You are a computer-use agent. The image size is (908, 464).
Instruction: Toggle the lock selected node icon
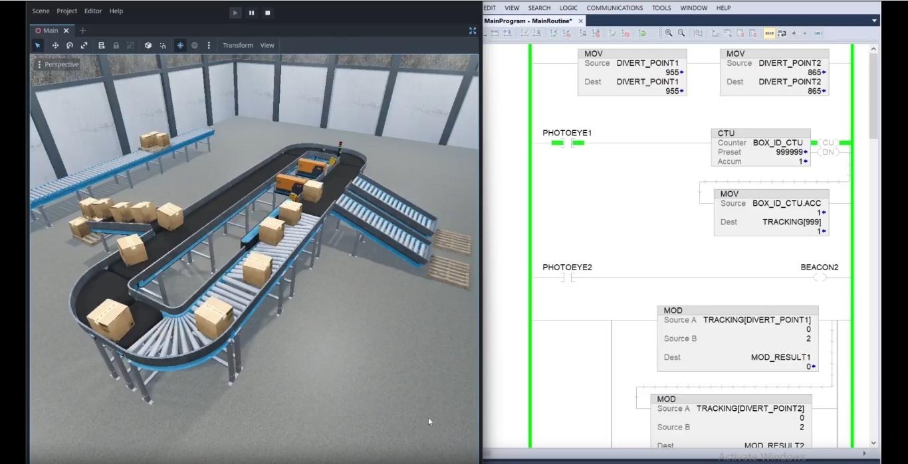[116, 45]
